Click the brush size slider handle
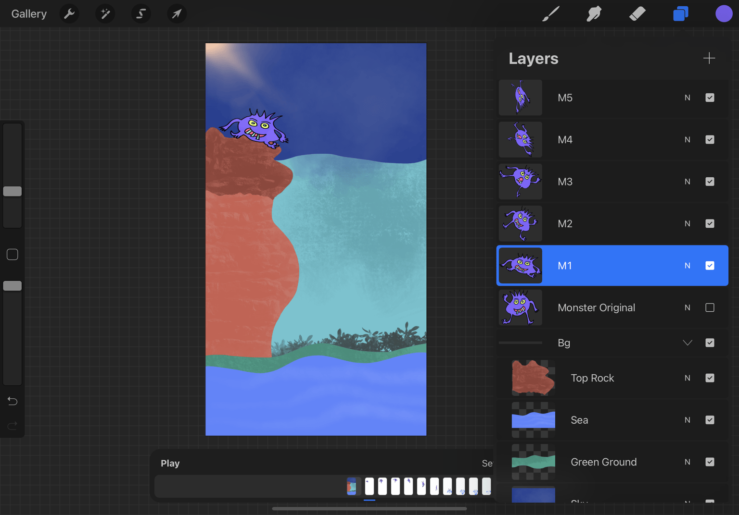 13,191
